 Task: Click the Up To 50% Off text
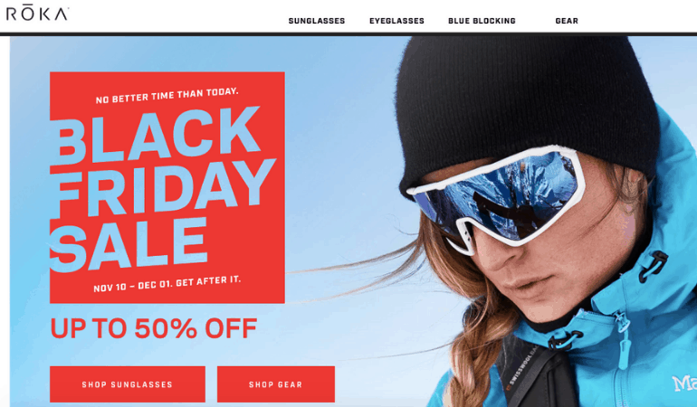click(153, 328)
